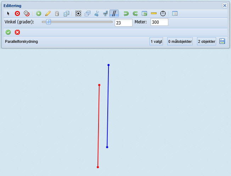Viewport: 231px width, 176px height.
Task: Select the yellow ruler measure tool
Action: coord(154,13)
